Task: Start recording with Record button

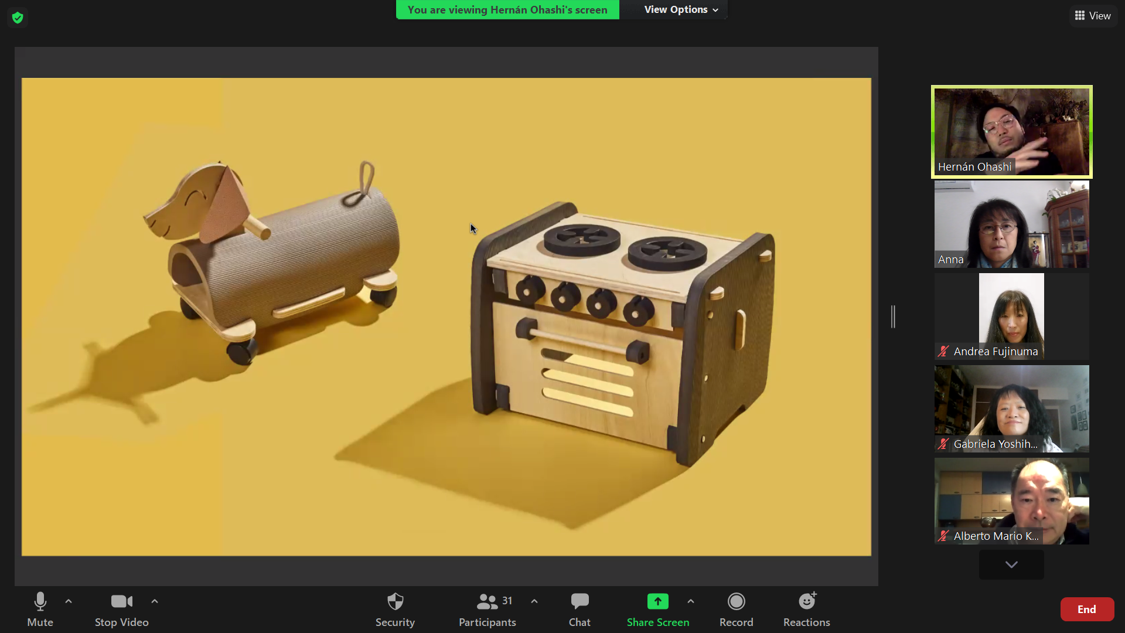Action: [737, 610]
